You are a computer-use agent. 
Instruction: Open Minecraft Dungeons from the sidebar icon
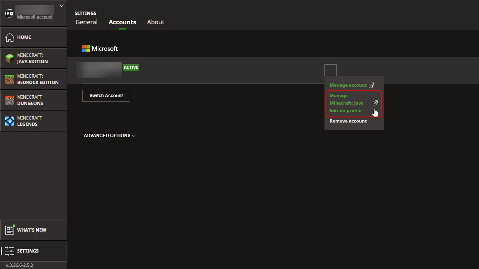[x=10, y=100]
